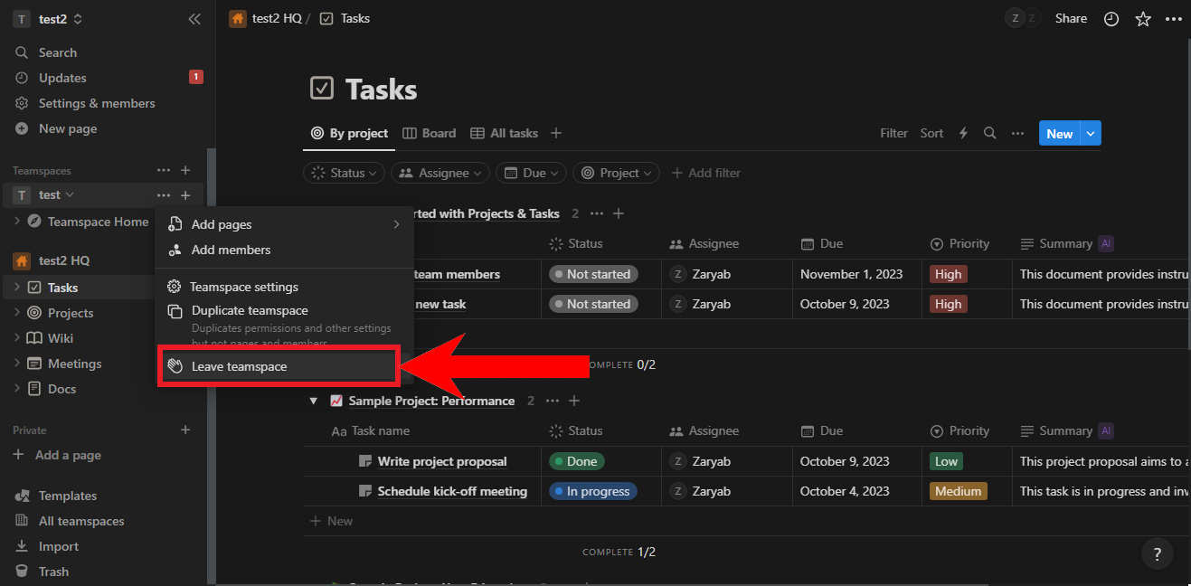Switch to the Board view tab
The image size is (1191, 586).
coord(429,133)
